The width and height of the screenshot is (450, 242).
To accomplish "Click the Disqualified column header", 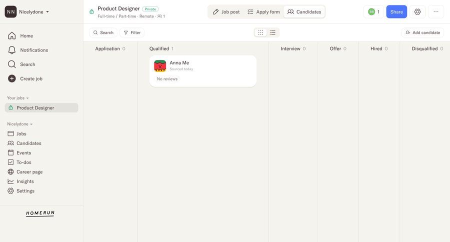I will [427, 49].
